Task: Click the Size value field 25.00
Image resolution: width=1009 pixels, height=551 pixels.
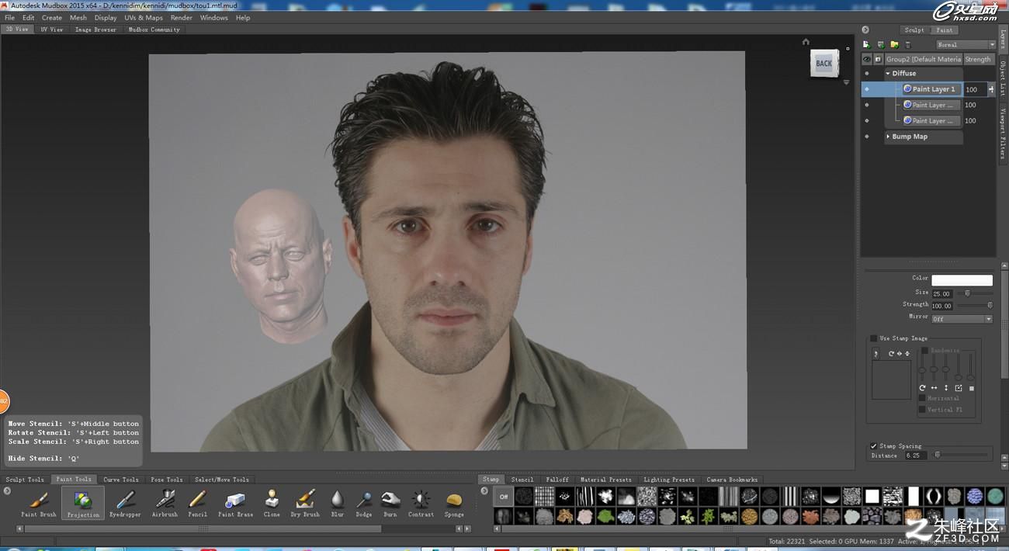Action: (942, 293)
